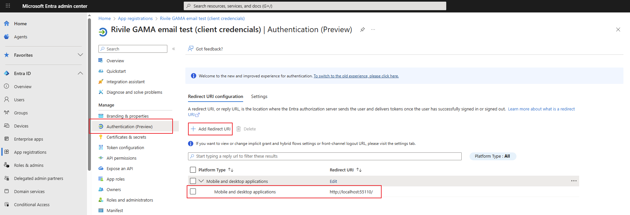Screen dimensions: 630x215
Task: Select the Redirect URI configuration tab
Action: (216, 96)
